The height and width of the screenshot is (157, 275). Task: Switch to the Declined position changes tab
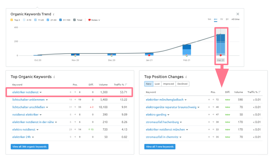click(182, 84)
